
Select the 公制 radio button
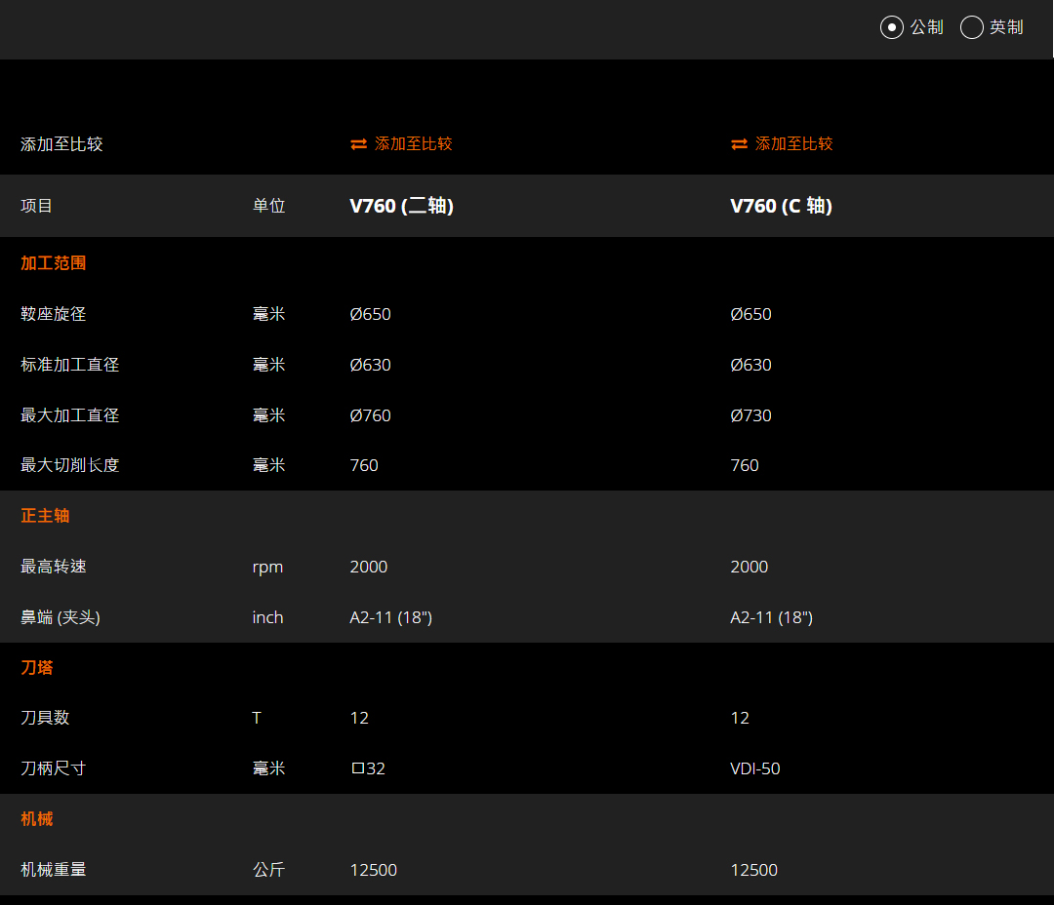coord(891,27)
